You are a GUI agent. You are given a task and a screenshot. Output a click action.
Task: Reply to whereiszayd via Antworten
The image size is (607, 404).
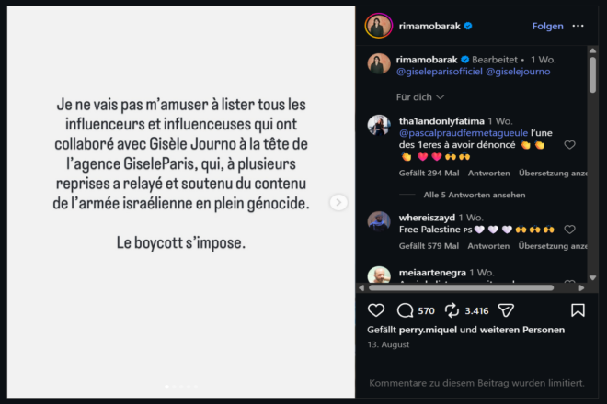tap(488, 246)
